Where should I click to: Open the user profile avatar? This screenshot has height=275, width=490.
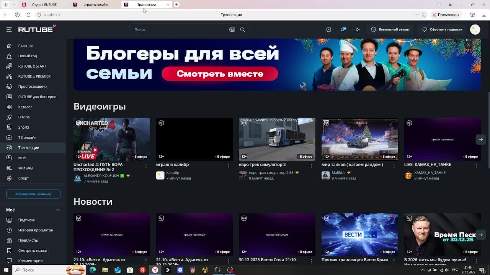tap(475, 29)
